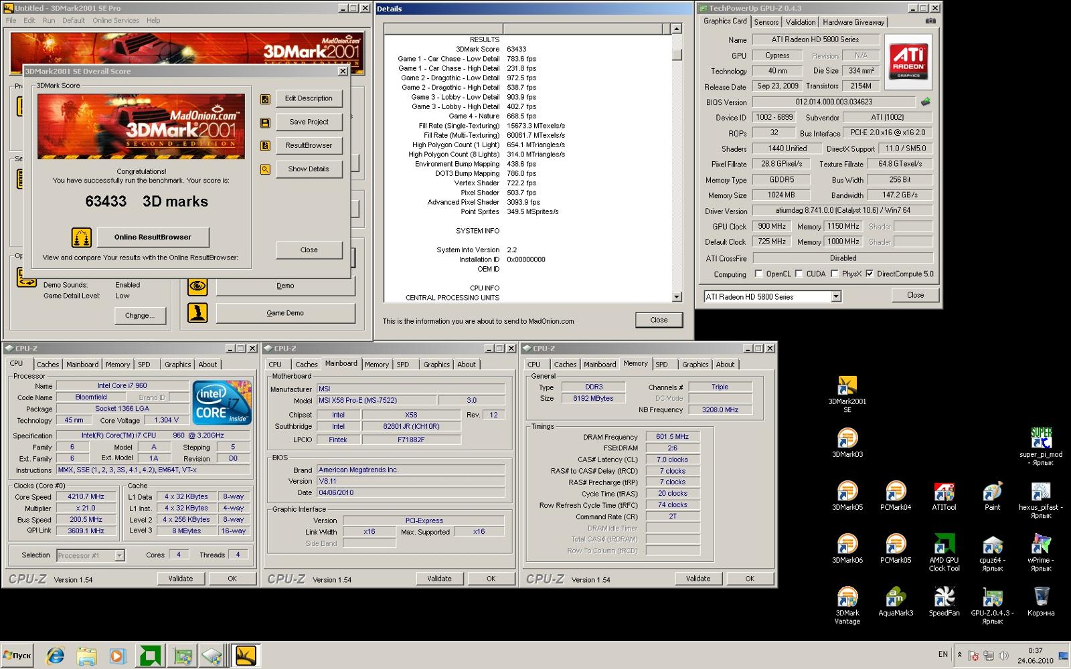
Task: Toggle CUDA checkbox in GPU-Z
Action: point(799,274)
